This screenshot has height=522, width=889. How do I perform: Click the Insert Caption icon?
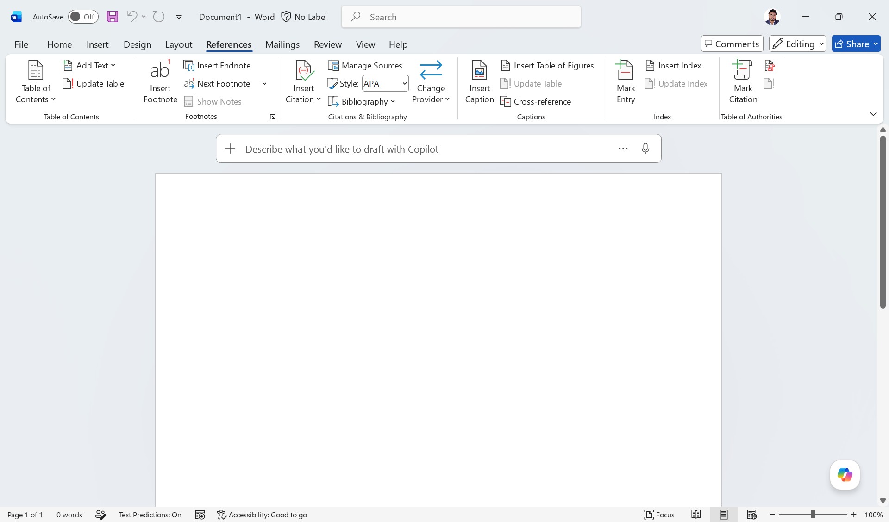(x=479, y=82)
